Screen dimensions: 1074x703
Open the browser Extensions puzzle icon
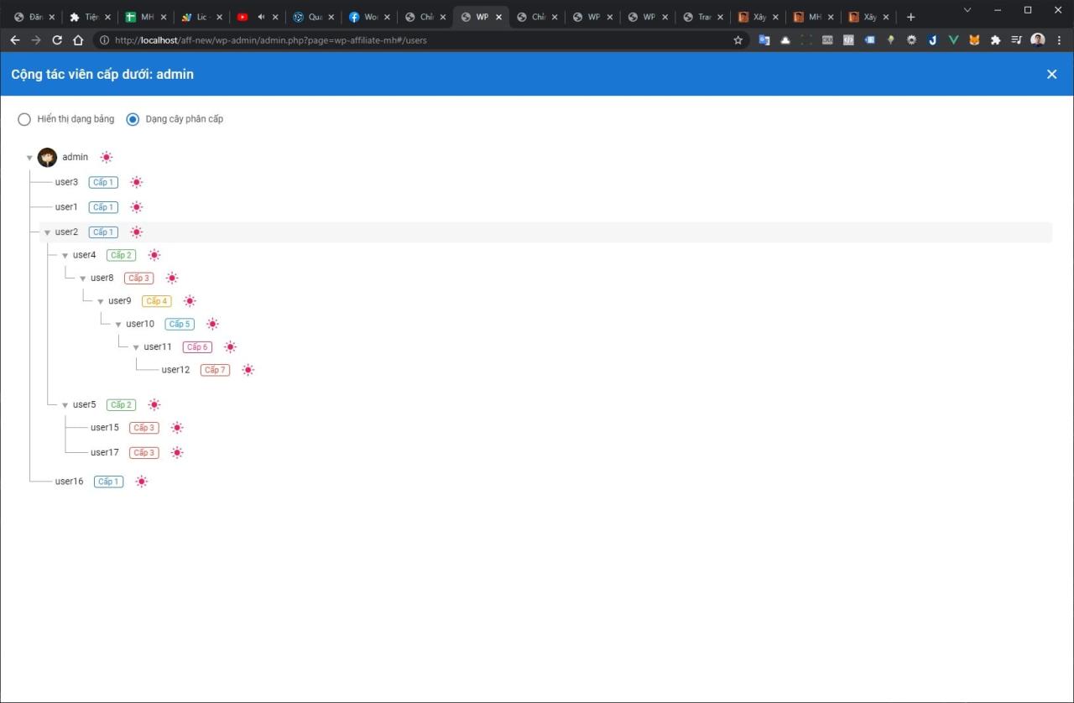click(x=995, y=40)
